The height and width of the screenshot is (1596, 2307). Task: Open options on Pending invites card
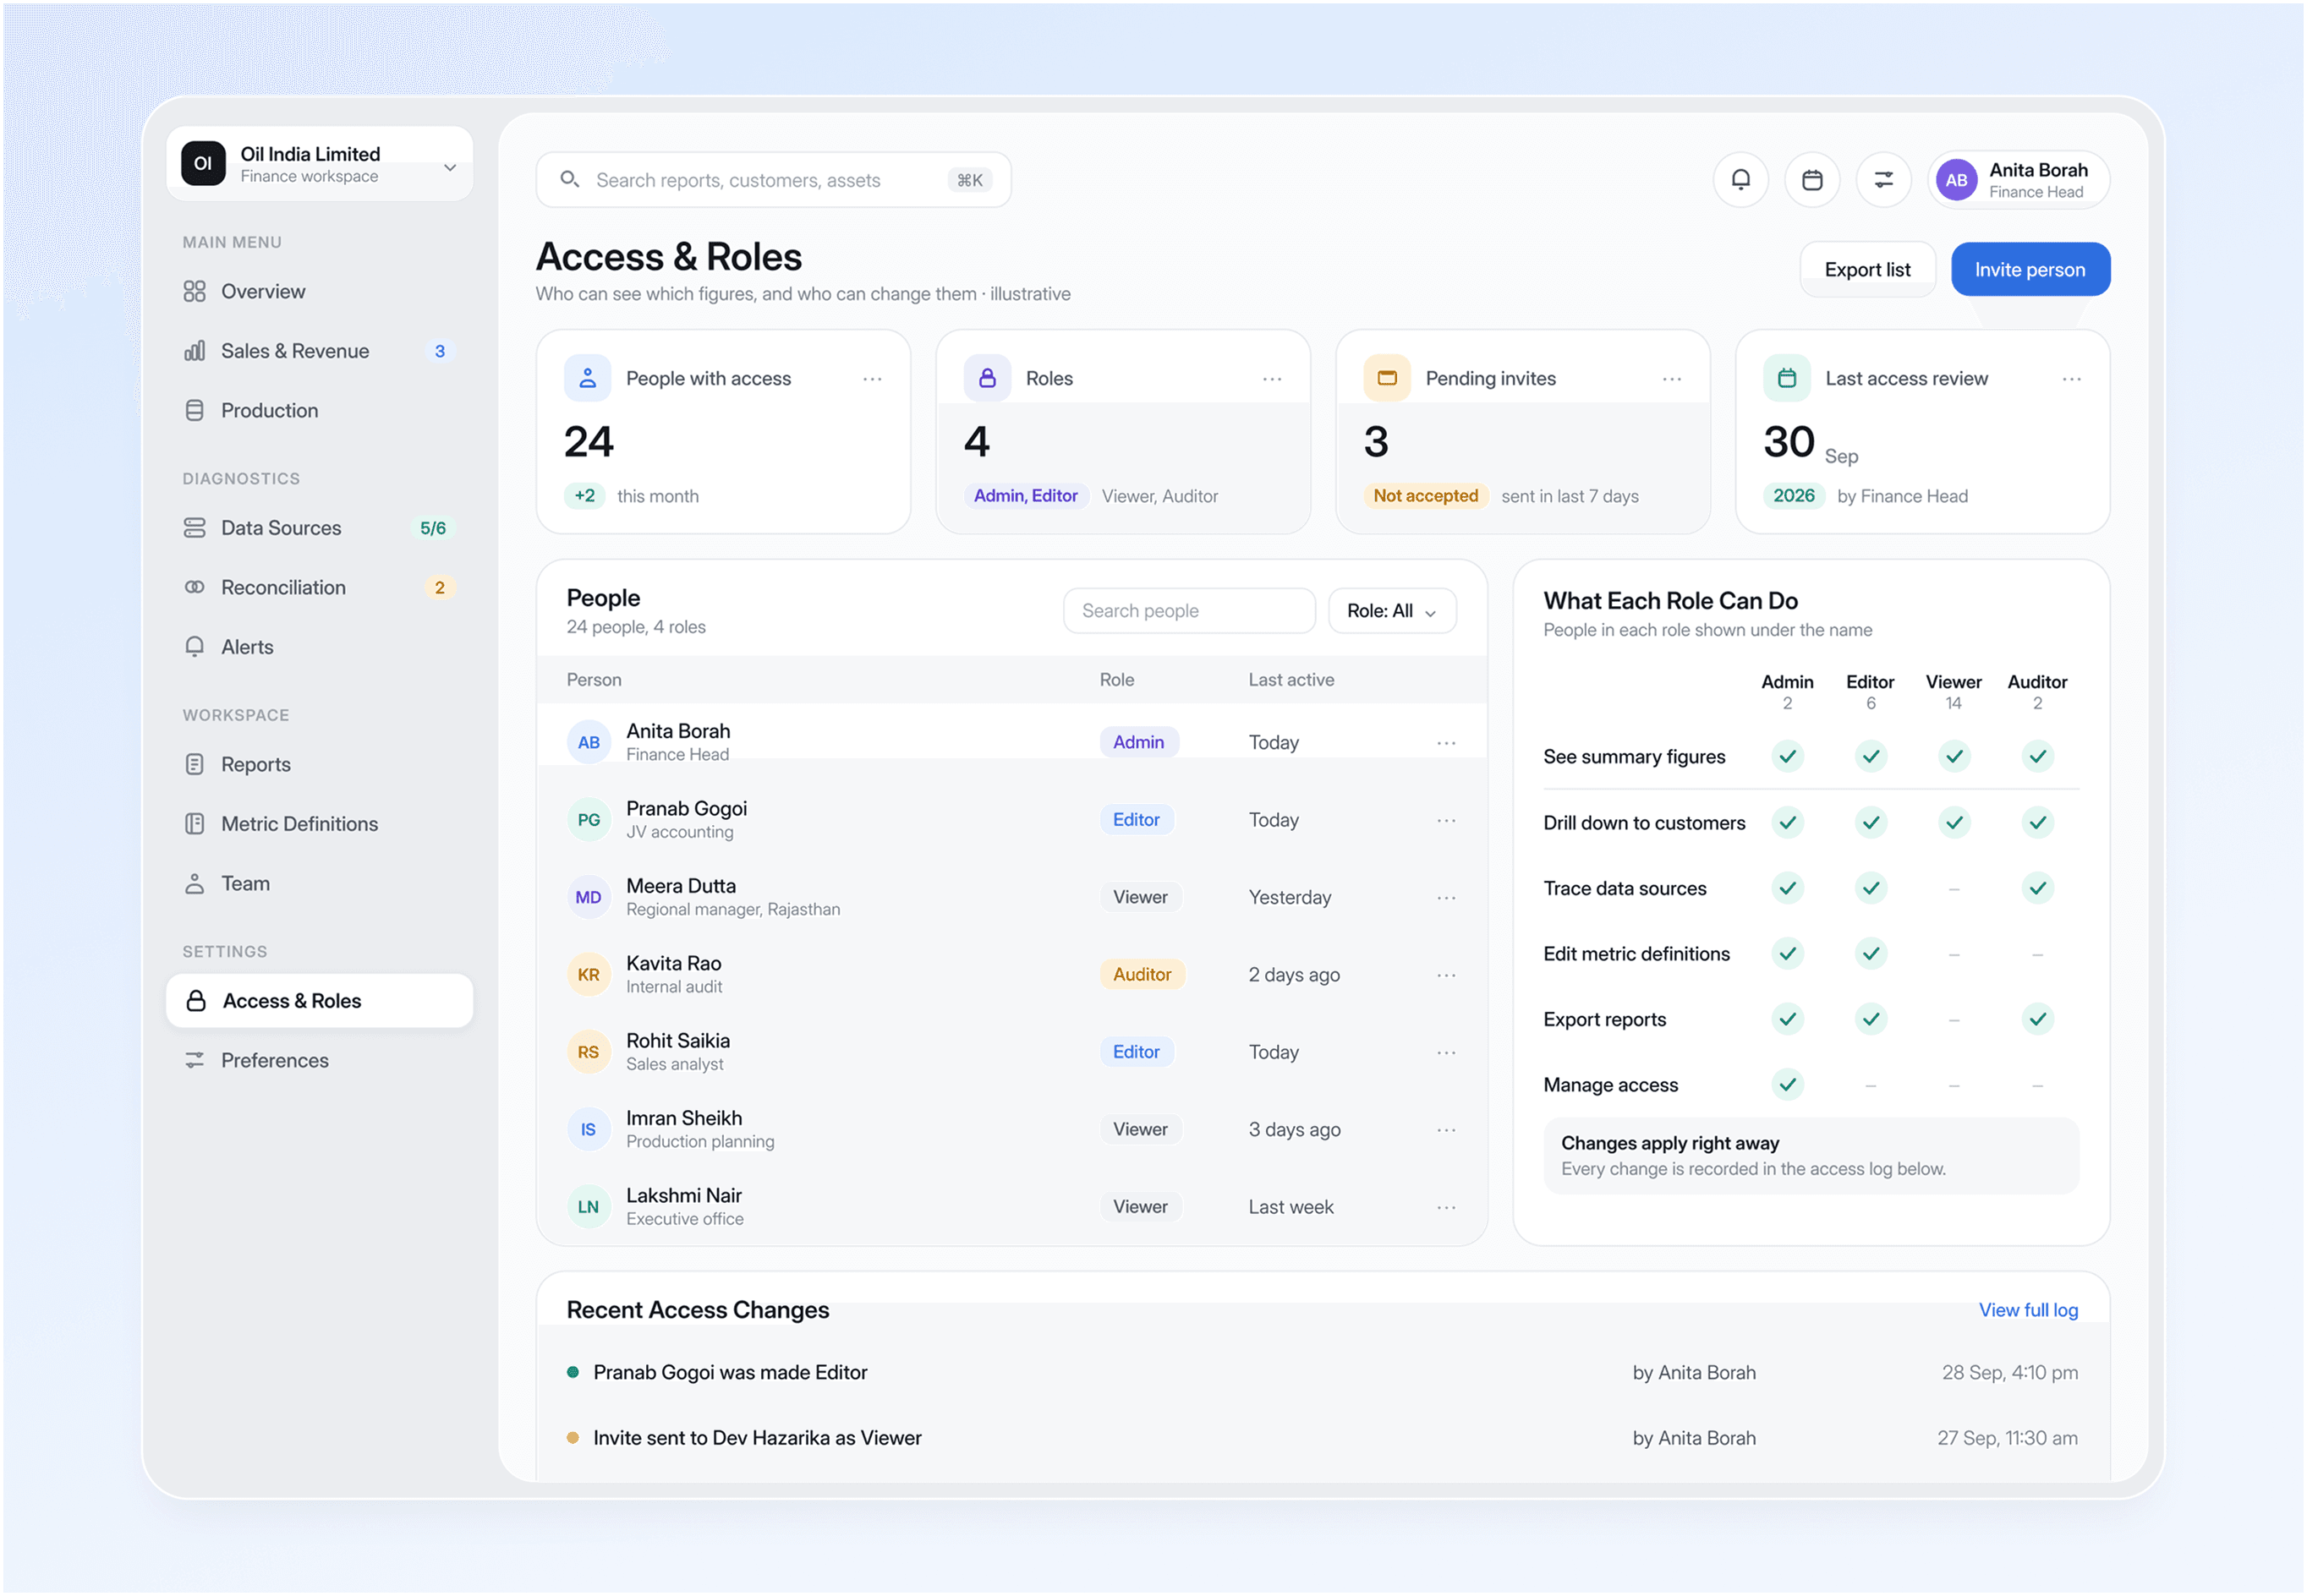pos(1672,379)
